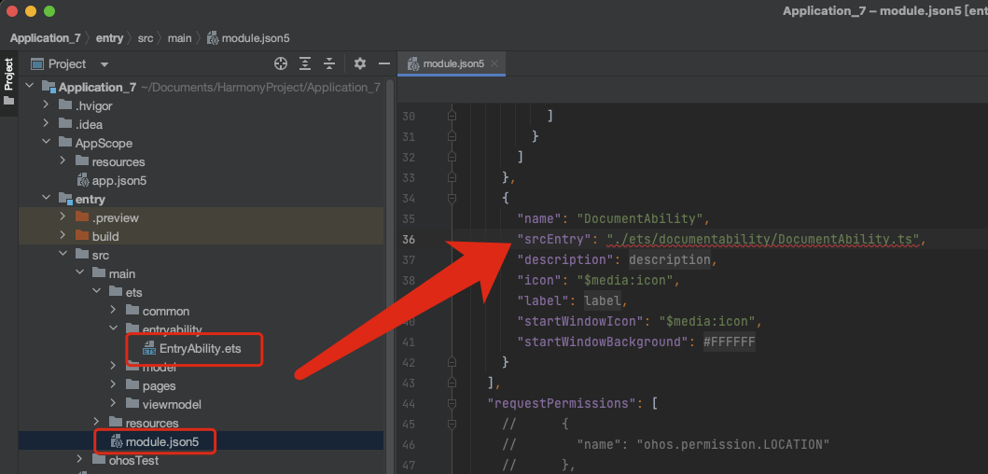Collapse the entryability folder
The height and width of the screenshot is (474, 988).
coord(114,328)
